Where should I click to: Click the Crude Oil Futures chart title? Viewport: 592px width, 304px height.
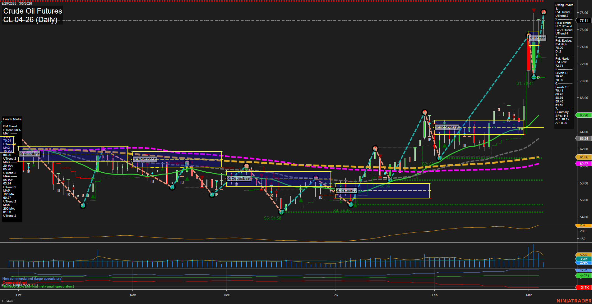[x=32, y=11]
